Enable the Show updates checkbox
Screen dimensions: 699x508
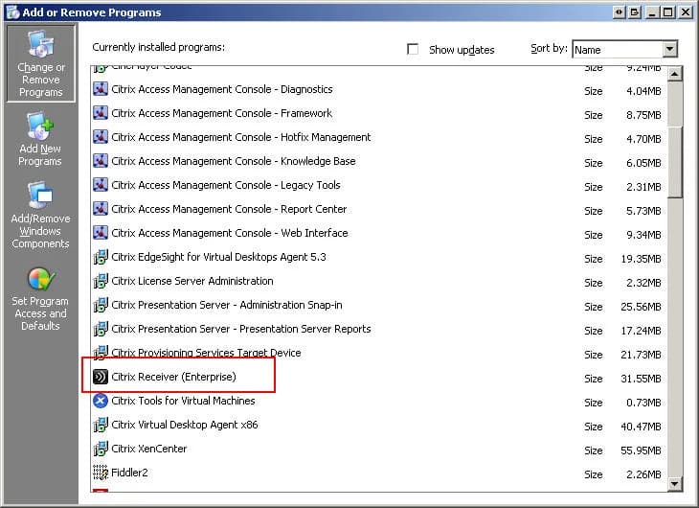point(413,49)
